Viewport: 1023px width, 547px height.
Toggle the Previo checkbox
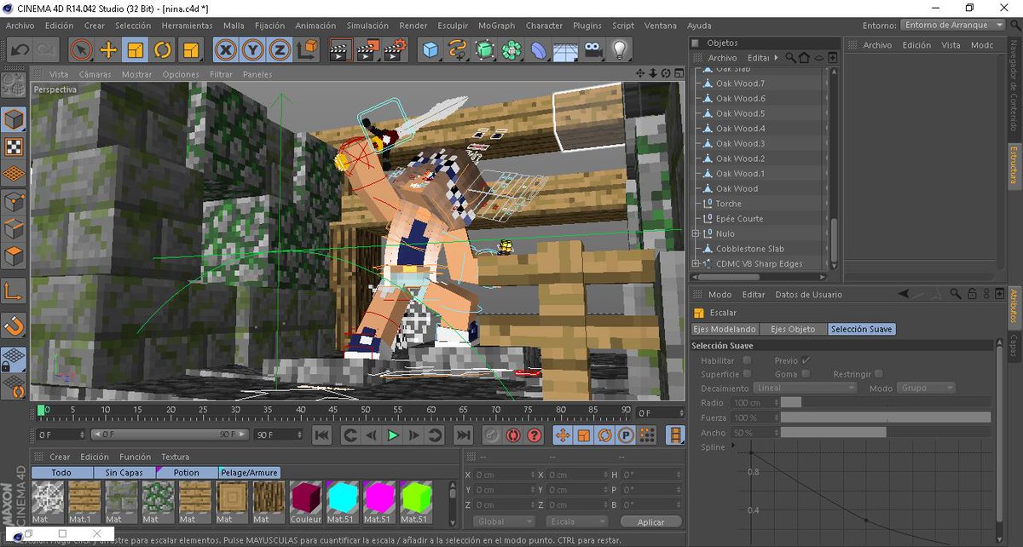[806, 360]
